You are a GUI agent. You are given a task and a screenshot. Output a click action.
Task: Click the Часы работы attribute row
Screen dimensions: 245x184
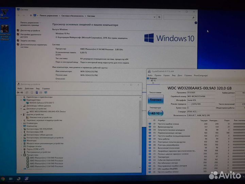[197, 139]
